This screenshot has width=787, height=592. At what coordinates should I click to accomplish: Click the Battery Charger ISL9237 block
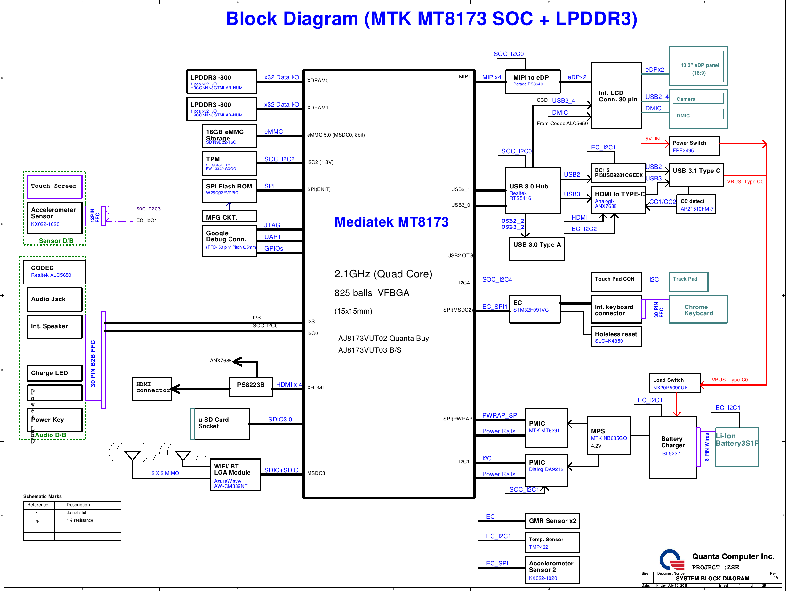coord(672,447)
